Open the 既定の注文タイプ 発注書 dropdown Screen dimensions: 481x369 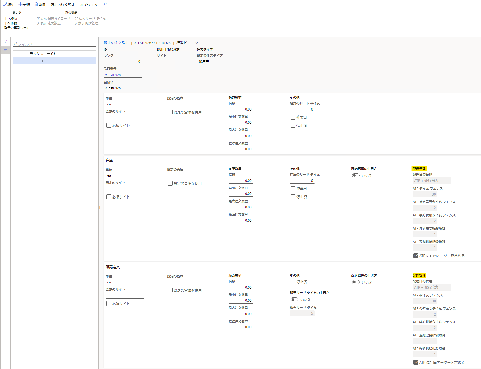[x=216, y=61]
